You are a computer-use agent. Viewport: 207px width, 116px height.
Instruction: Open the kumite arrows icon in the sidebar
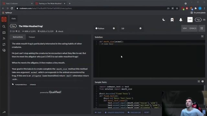(x=4, y=44)
